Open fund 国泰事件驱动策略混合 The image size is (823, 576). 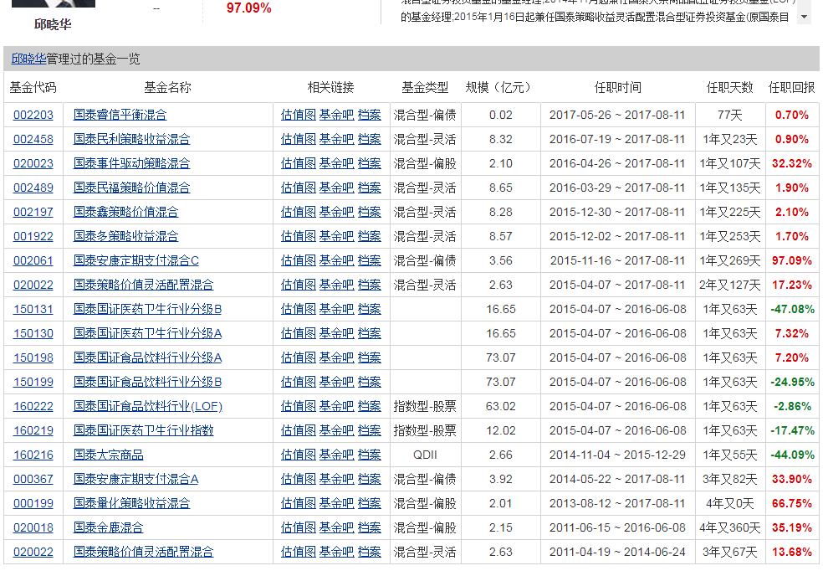point(131,163)
